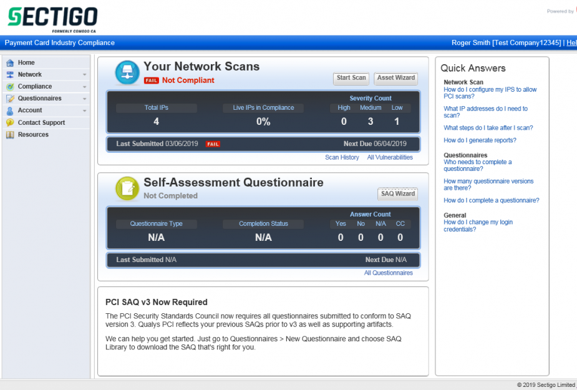Click the High severity count value

coord(344,122)
